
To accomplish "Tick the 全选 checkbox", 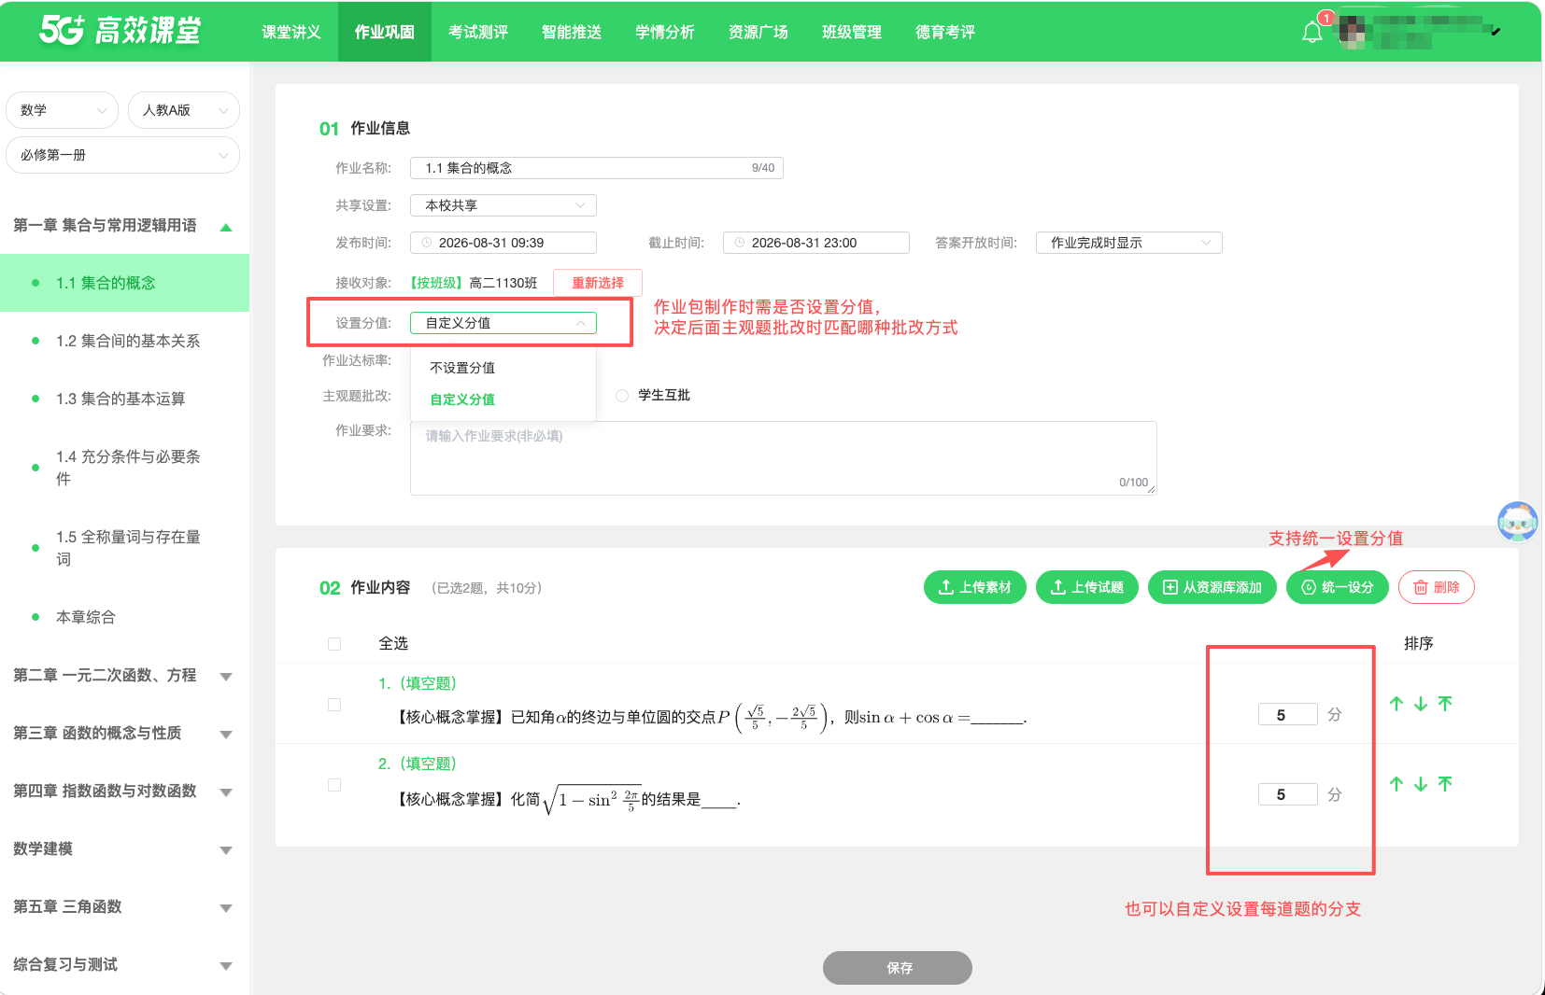I will click(x=334, y=644).
